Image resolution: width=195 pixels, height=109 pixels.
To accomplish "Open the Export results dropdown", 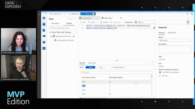I will [118, 67].
